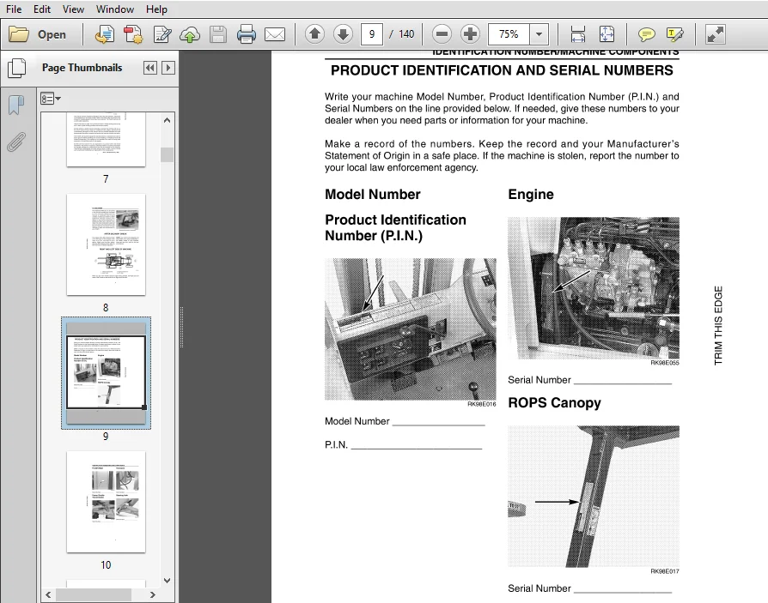768x603 pixels.
Task: Click the upload to cloud icon
Action: tap(190, 34)
